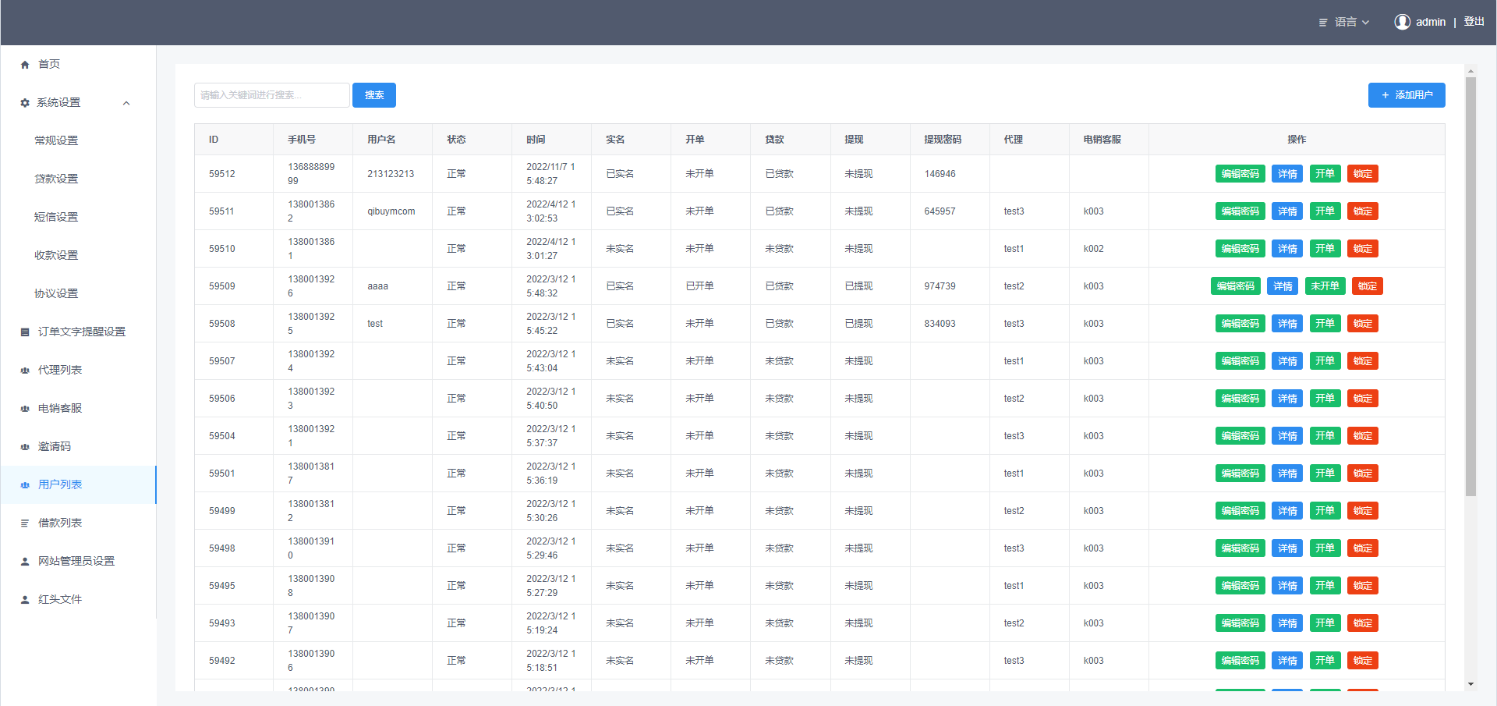Open the 语言 language dropdown
1497x706 pixels.
click(1345, 22)
